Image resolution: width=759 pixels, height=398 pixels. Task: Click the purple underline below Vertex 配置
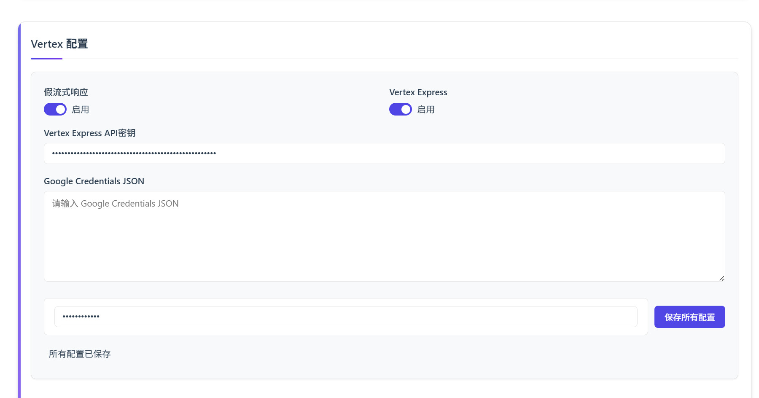(46, 59)
